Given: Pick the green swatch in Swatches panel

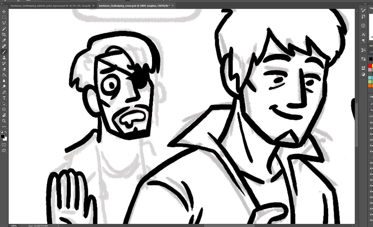Looking at the screenshot, I should [x=370, y=82].
